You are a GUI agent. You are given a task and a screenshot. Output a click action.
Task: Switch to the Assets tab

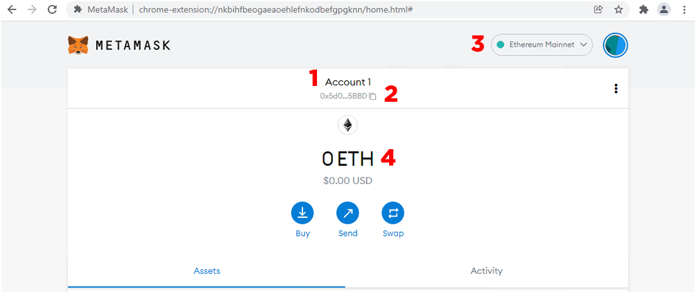207,271
